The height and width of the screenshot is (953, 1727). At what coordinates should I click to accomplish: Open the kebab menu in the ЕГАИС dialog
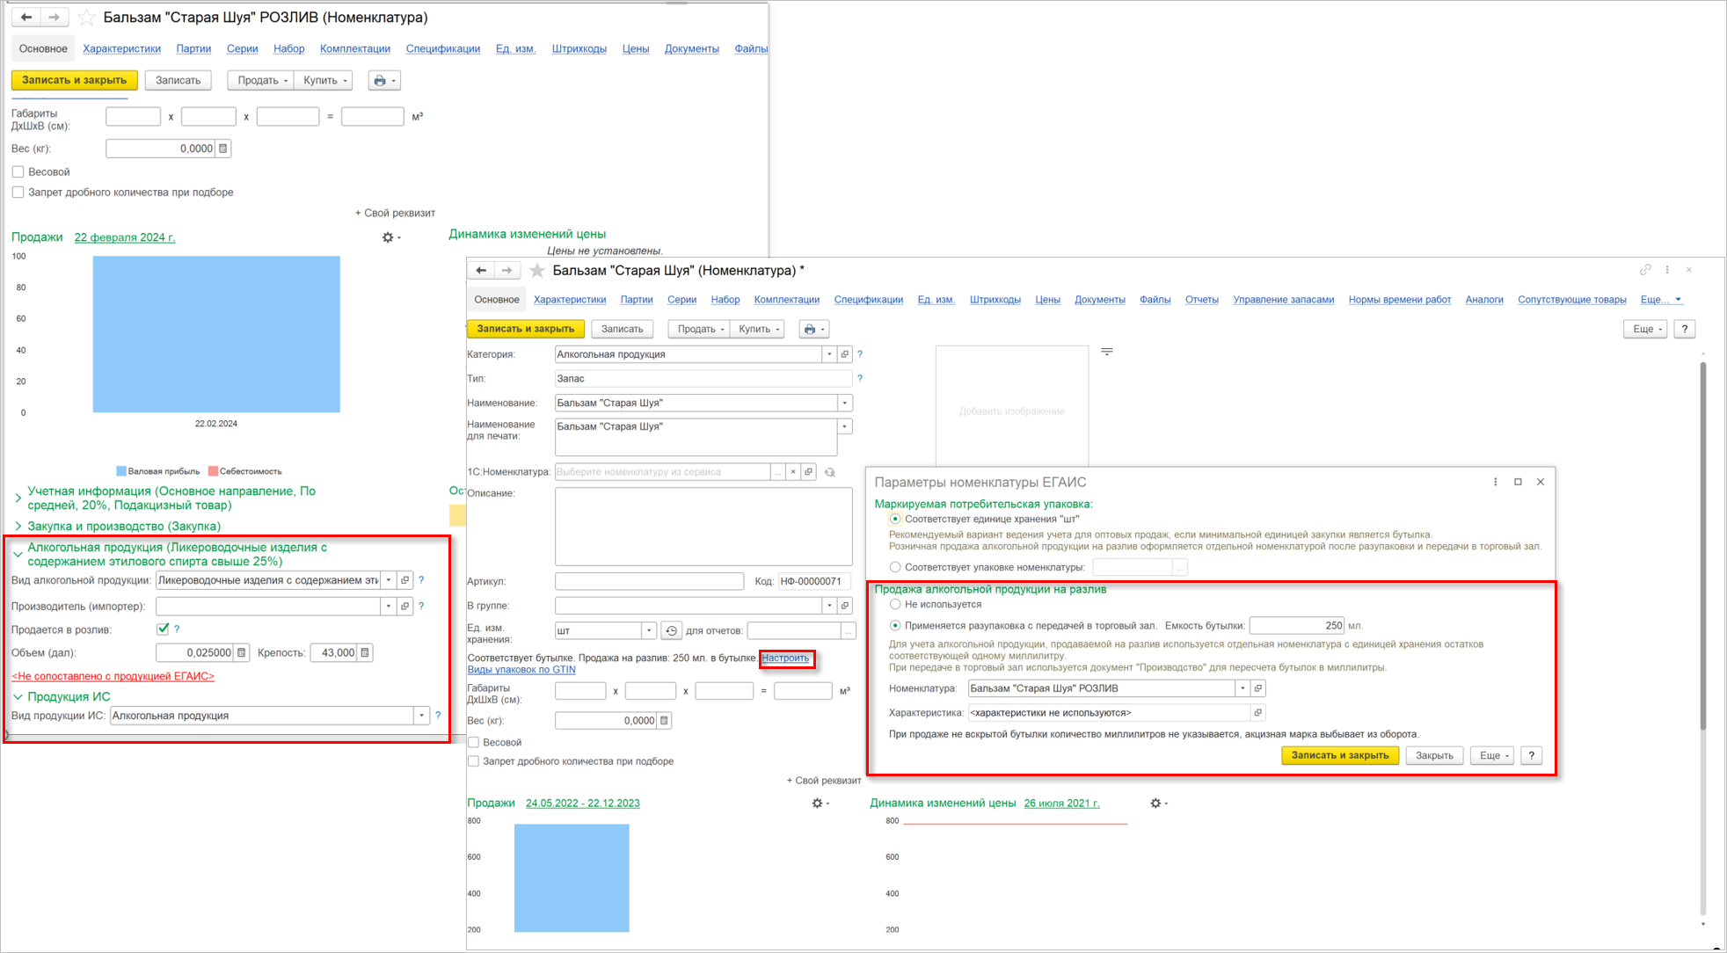point(1495,482)
